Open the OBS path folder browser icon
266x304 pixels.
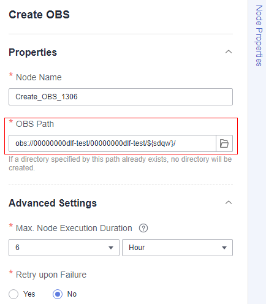pos(224,143)
